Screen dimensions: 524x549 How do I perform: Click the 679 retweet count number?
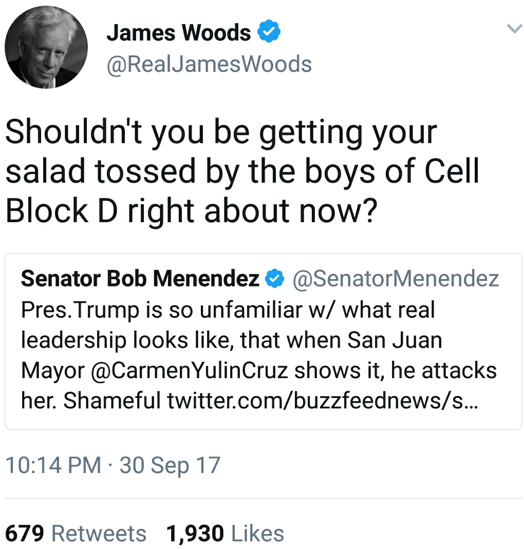click(x=24, y=533)
